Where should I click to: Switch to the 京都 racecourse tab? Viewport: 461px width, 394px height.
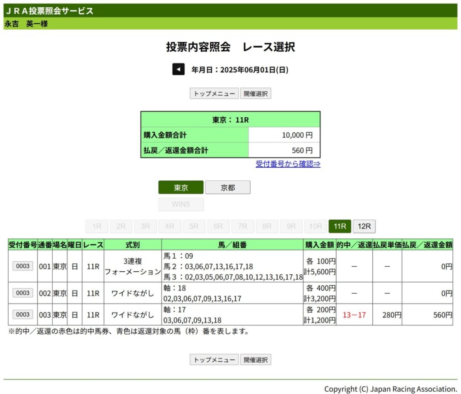coord(228,188)
